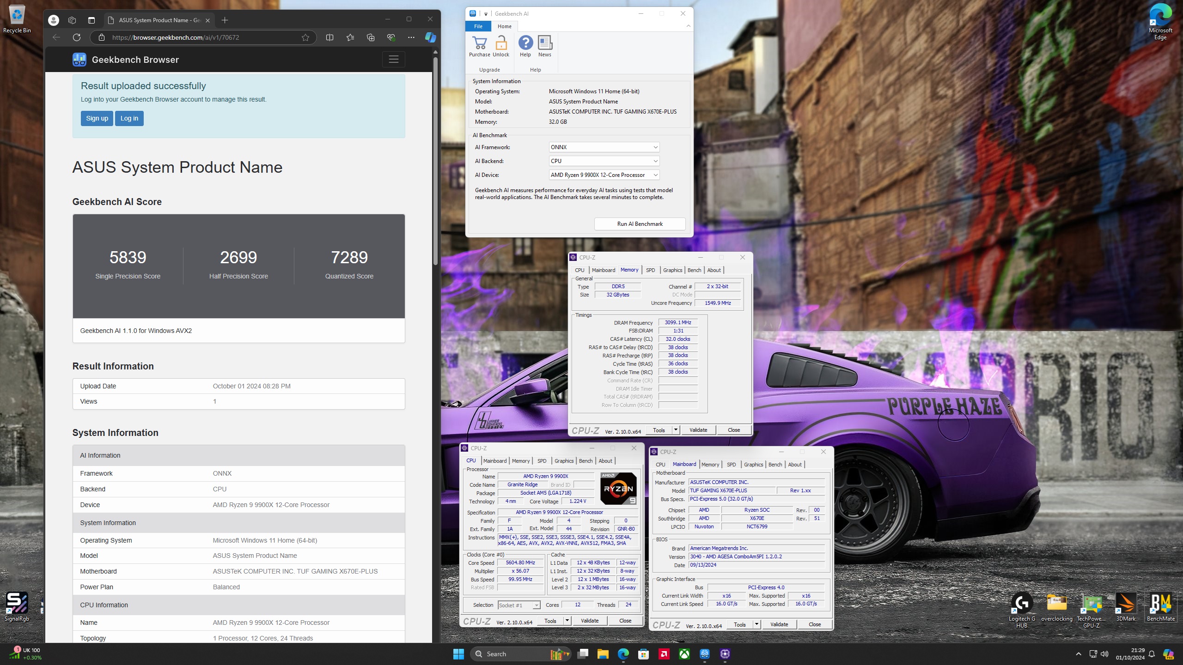The width and height of the screenshot is (1183, 665).
Task: Open File Explorer from taskbar
Action: [603, 654]
